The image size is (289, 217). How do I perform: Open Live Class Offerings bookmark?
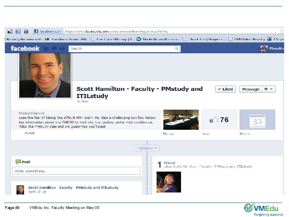click(113, 39)
